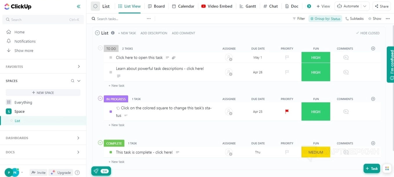394x177 pixels.
Task: Click the Share button
Action: (381, 6)
